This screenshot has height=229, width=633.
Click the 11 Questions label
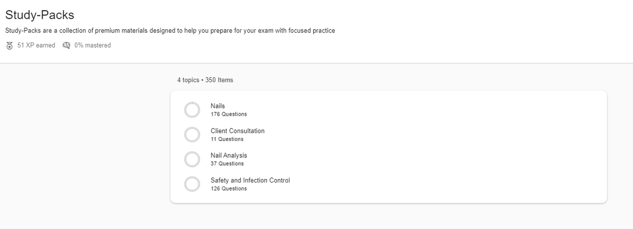click(x=227, y=139)
